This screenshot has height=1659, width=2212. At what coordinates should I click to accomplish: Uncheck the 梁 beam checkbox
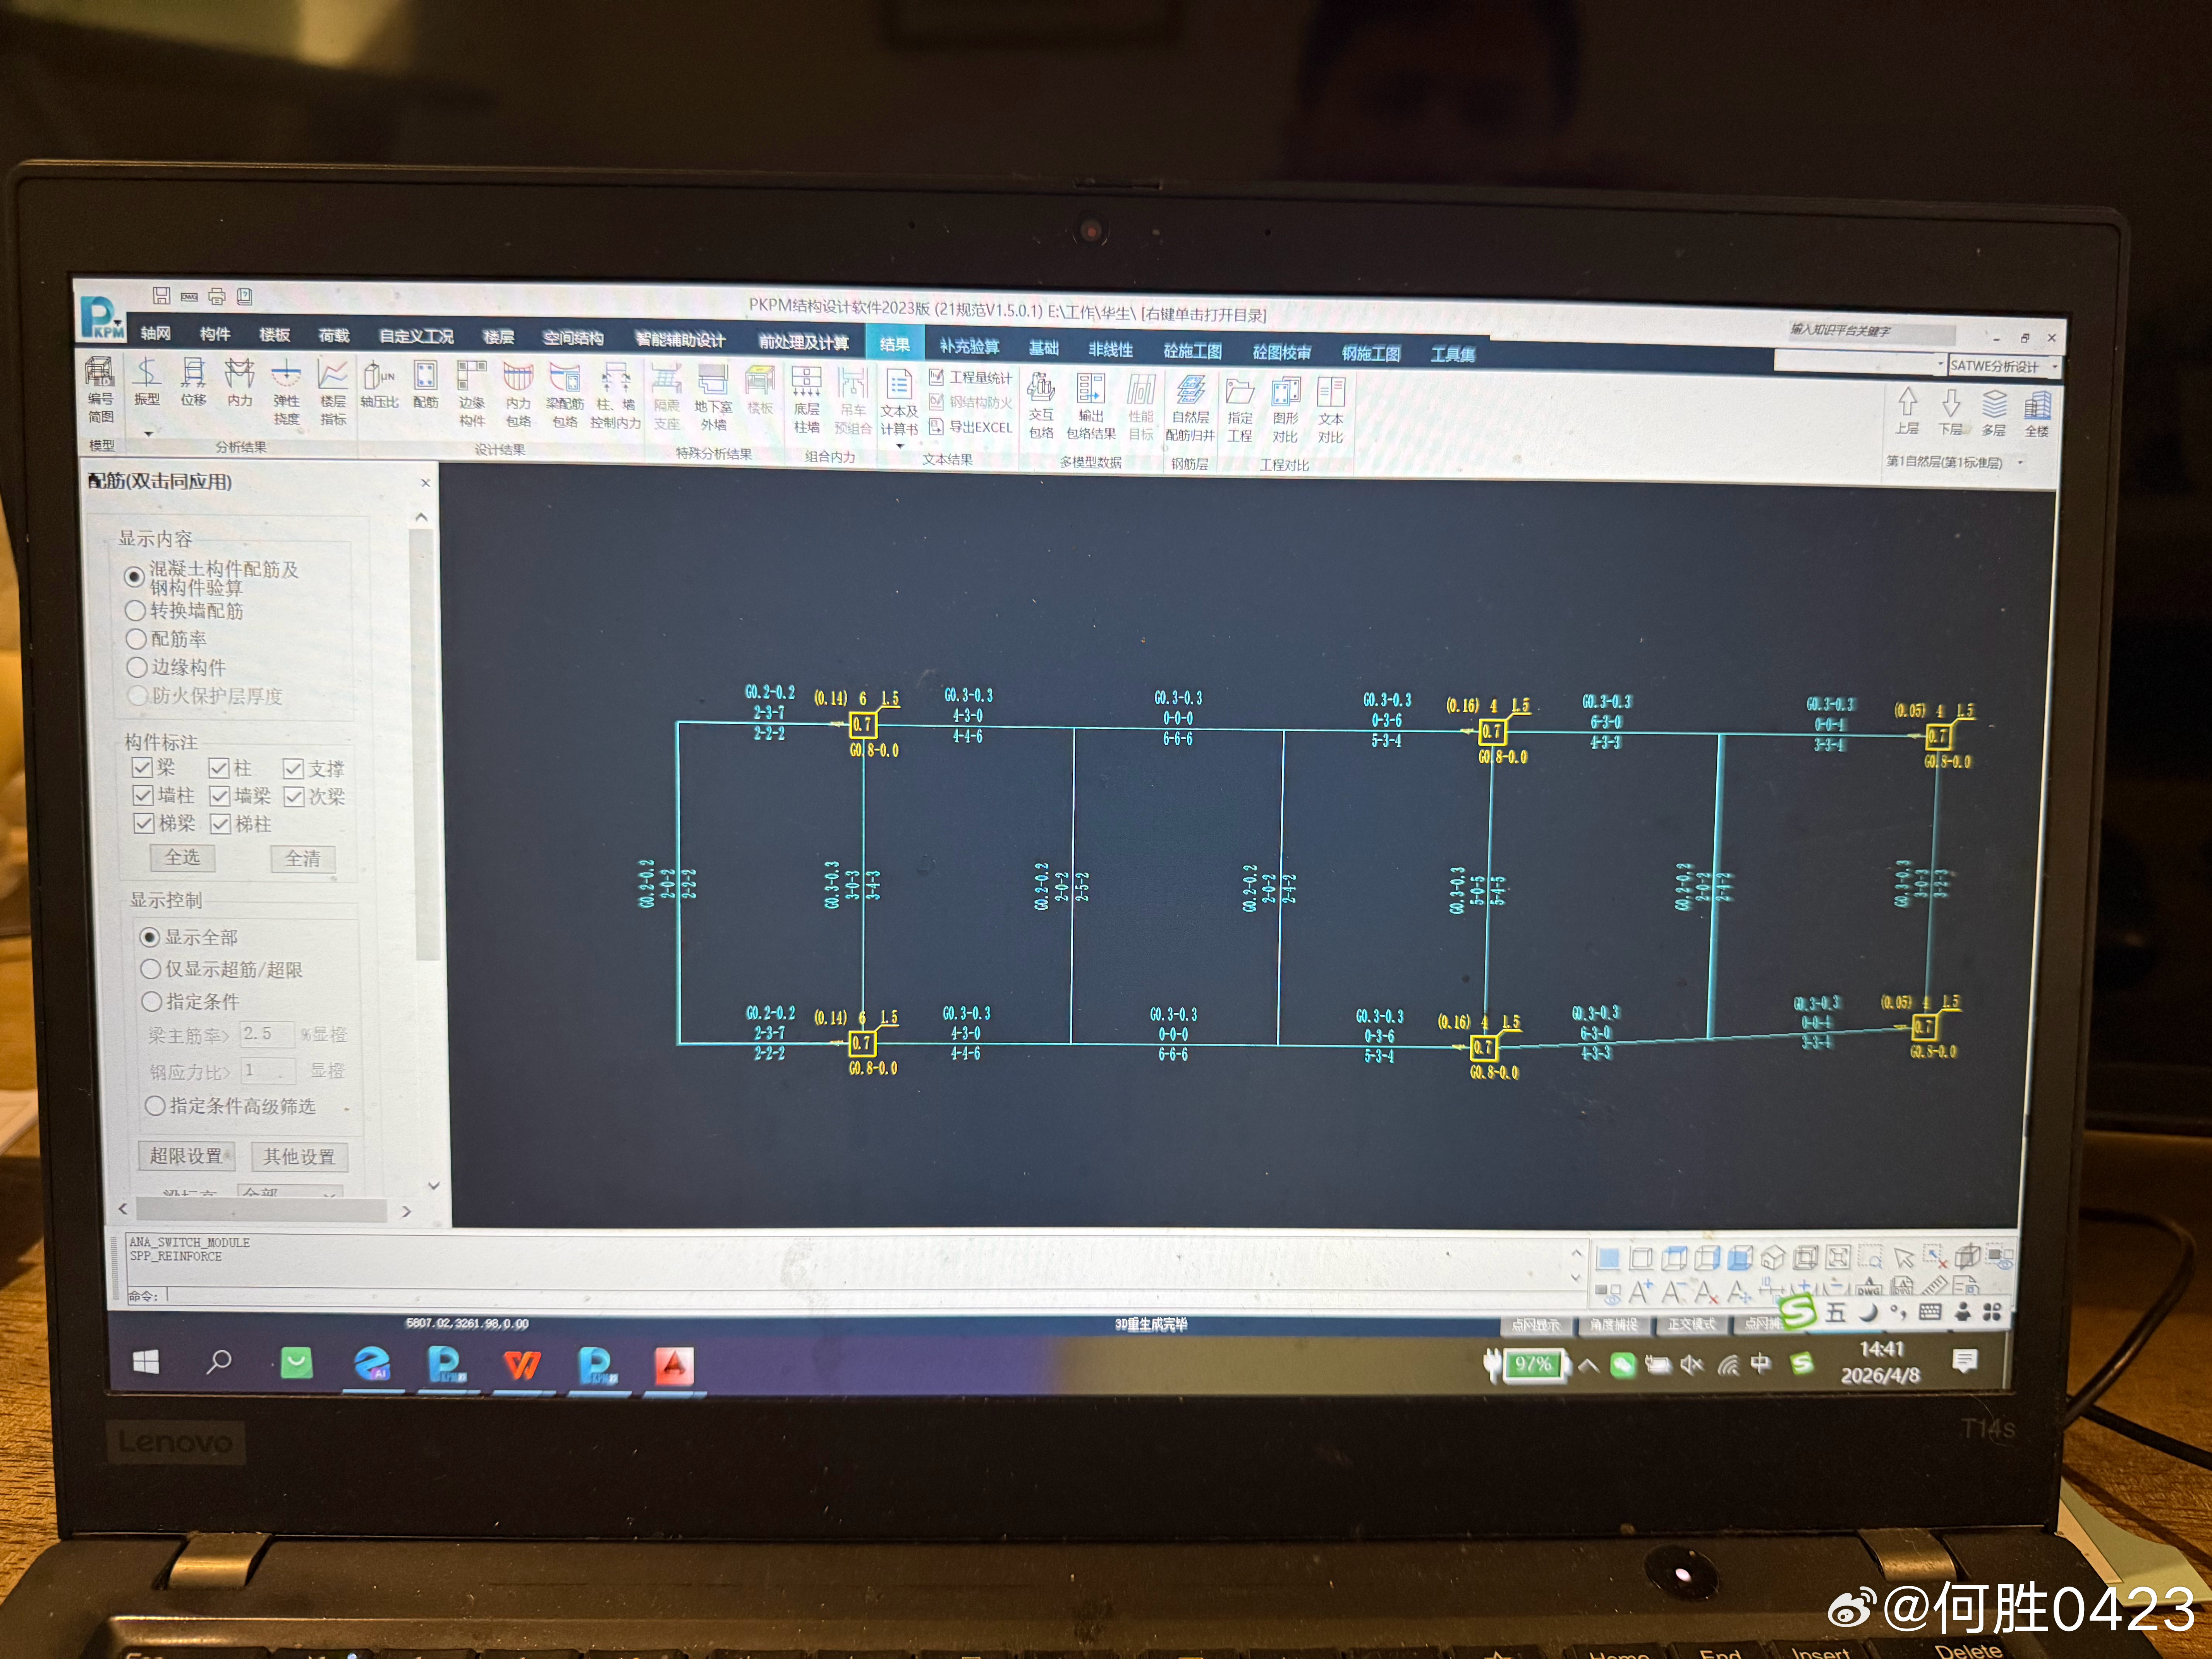(x=142, y=768)
